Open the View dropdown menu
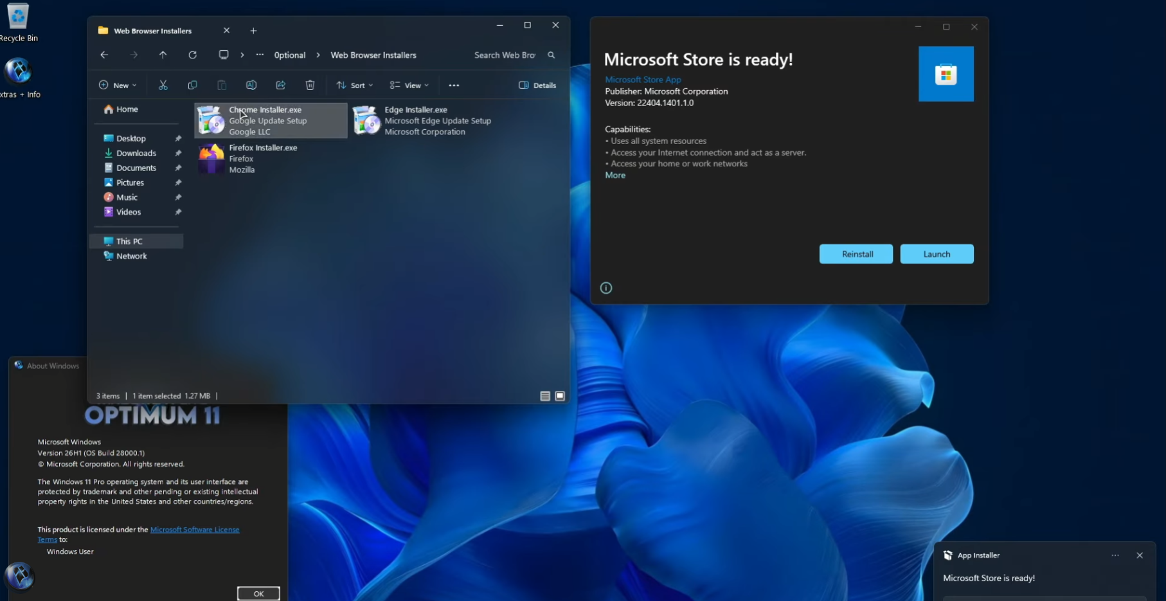Viewport: 1166px width, 601px height. point(409,85)
